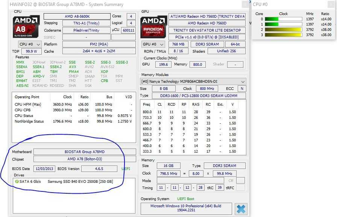Viewport: 337px width, 217px height.
Task: Click the Core 1 clock bar
Action: point(284,24)
